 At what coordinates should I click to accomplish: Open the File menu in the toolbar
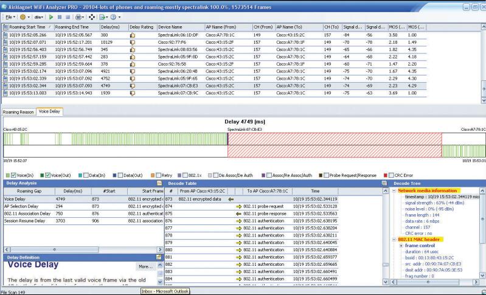pyautogui.click(x=10, y=17)
